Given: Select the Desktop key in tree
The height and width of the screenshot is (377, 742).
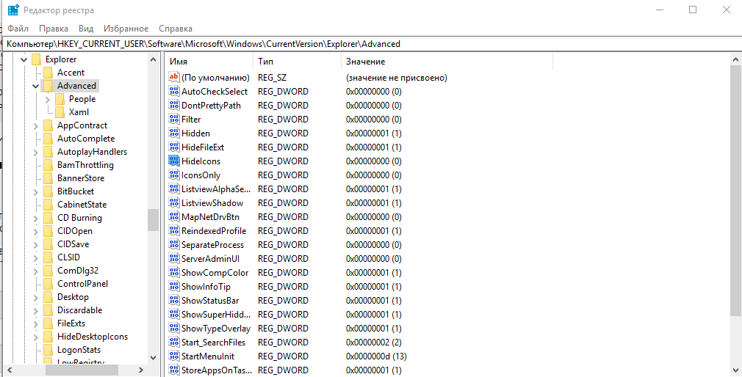Looking at the screenshot, I should [73, 297].
